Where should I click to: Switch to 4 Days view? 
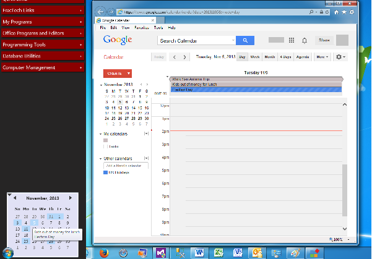click(285, 57)
